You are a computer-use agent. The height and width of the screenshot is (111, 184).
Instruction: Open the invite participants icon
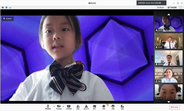78,107
